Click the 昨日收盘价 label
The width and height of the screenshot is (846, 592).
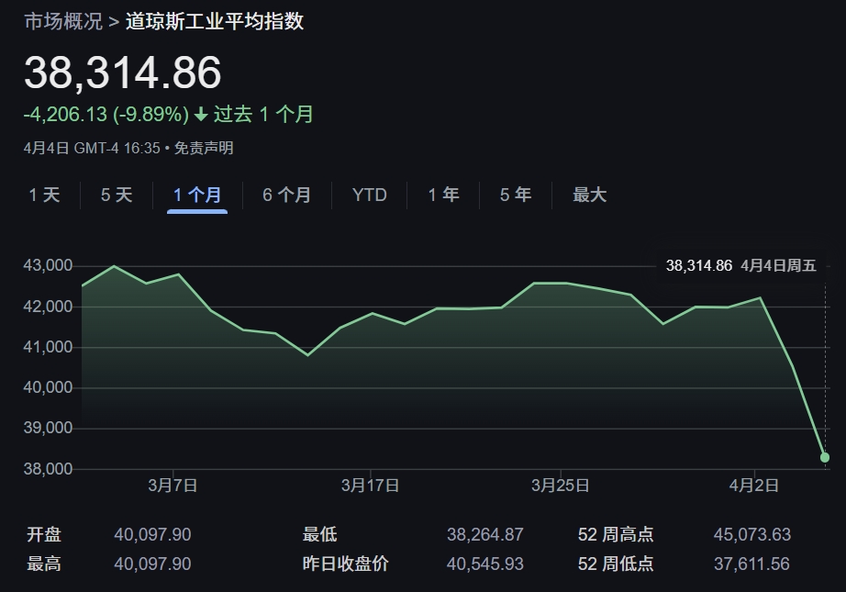click(x=345, y=564)
